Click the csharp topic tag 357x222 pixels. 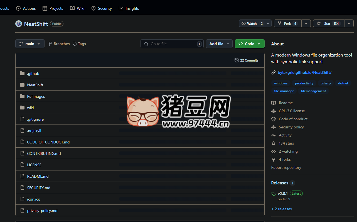pyautogui.click(x=326, y=83)
